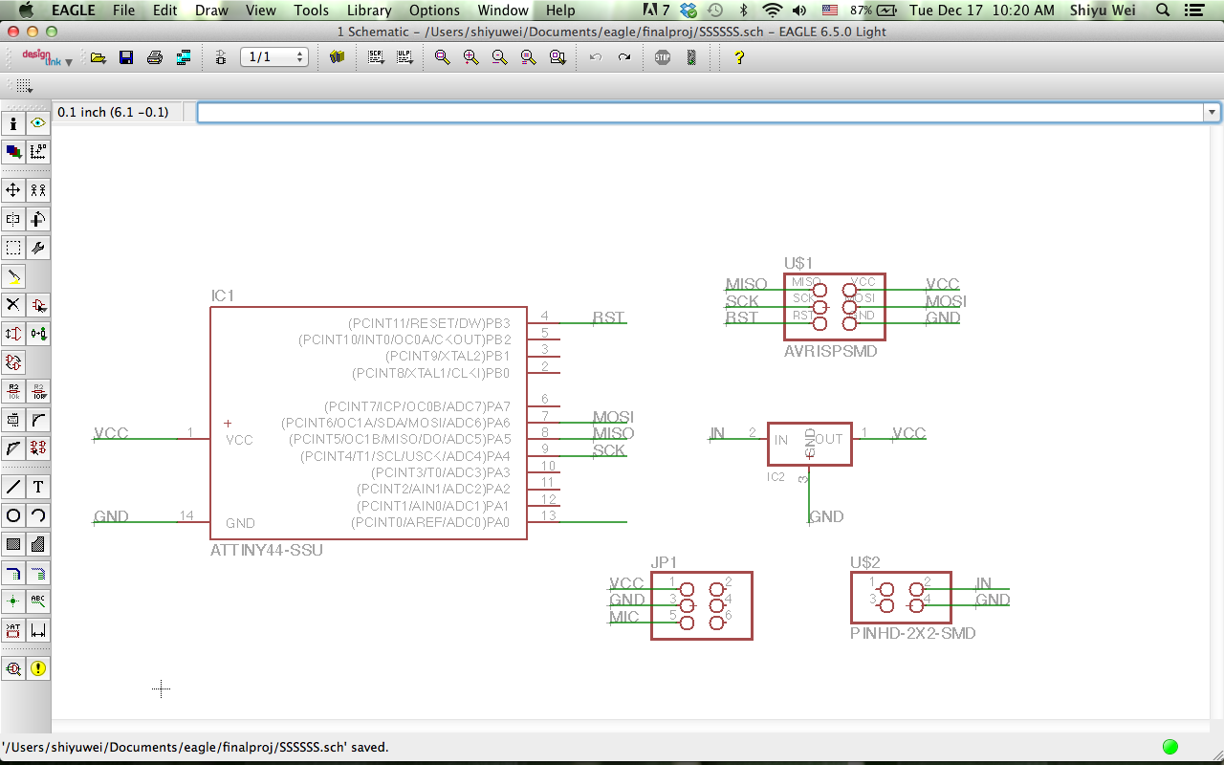Select the Wire line tool
1224x765 pixels.
tap(13, 487)
